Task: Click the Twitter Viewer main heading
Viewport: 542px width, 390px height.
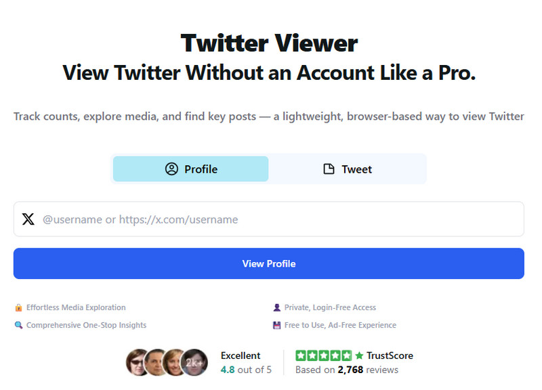Action: click(269, 43)
